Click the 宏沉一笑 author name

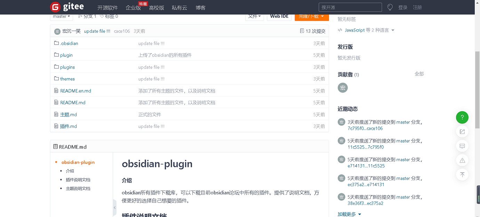[x=71, y=31]
